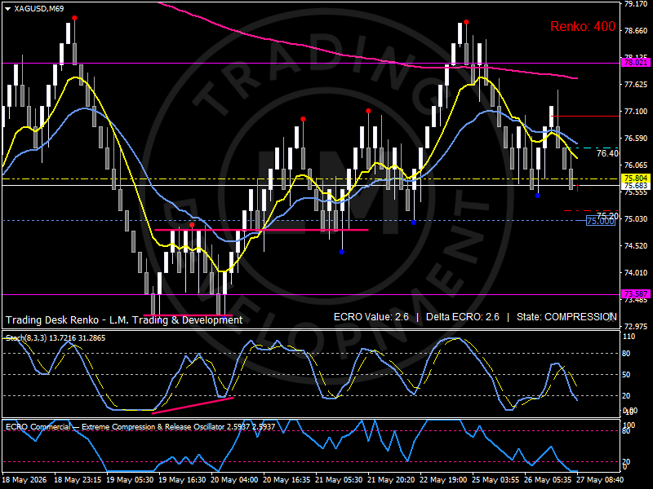The image size is (653, 489).
Task: Select the cyan dashed line at 76.40
Action: pyautogui.click(x=593, y=148)
